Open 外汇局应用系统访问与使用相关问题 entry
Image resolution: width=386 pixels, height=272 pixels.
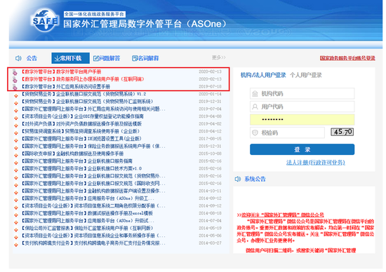point(93,109)
